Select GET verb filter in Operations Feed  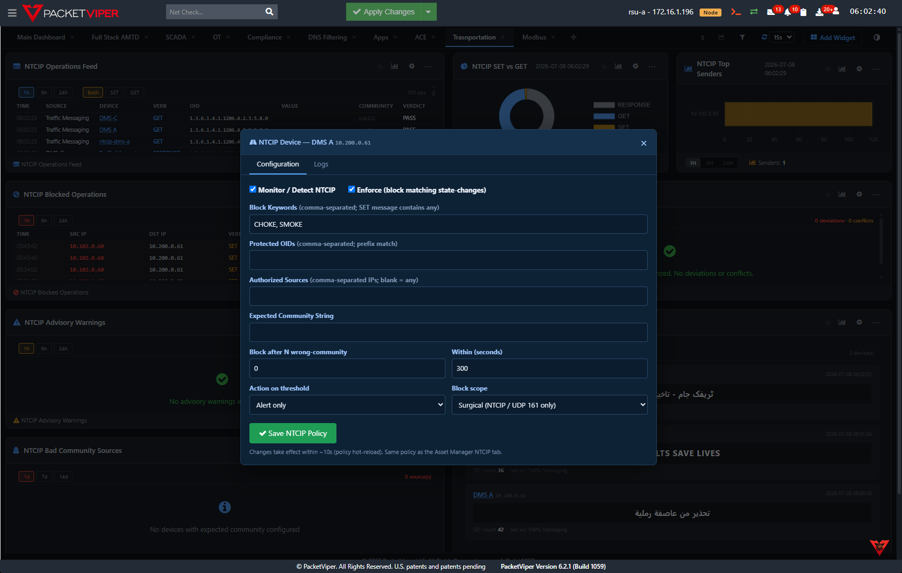(135, 92)
